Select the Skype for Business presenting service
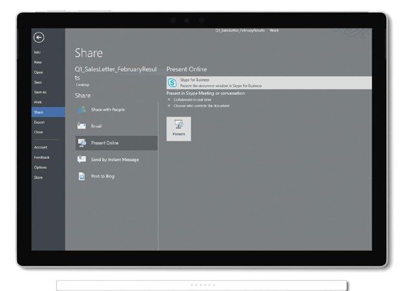The image size is (403, 291). tap(269, 83)
